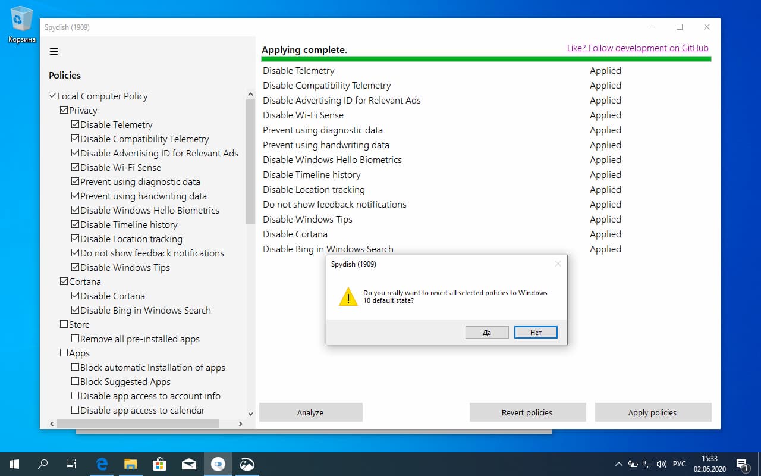Click the horizontal scrollbar left arrow

tap(52, 424)
